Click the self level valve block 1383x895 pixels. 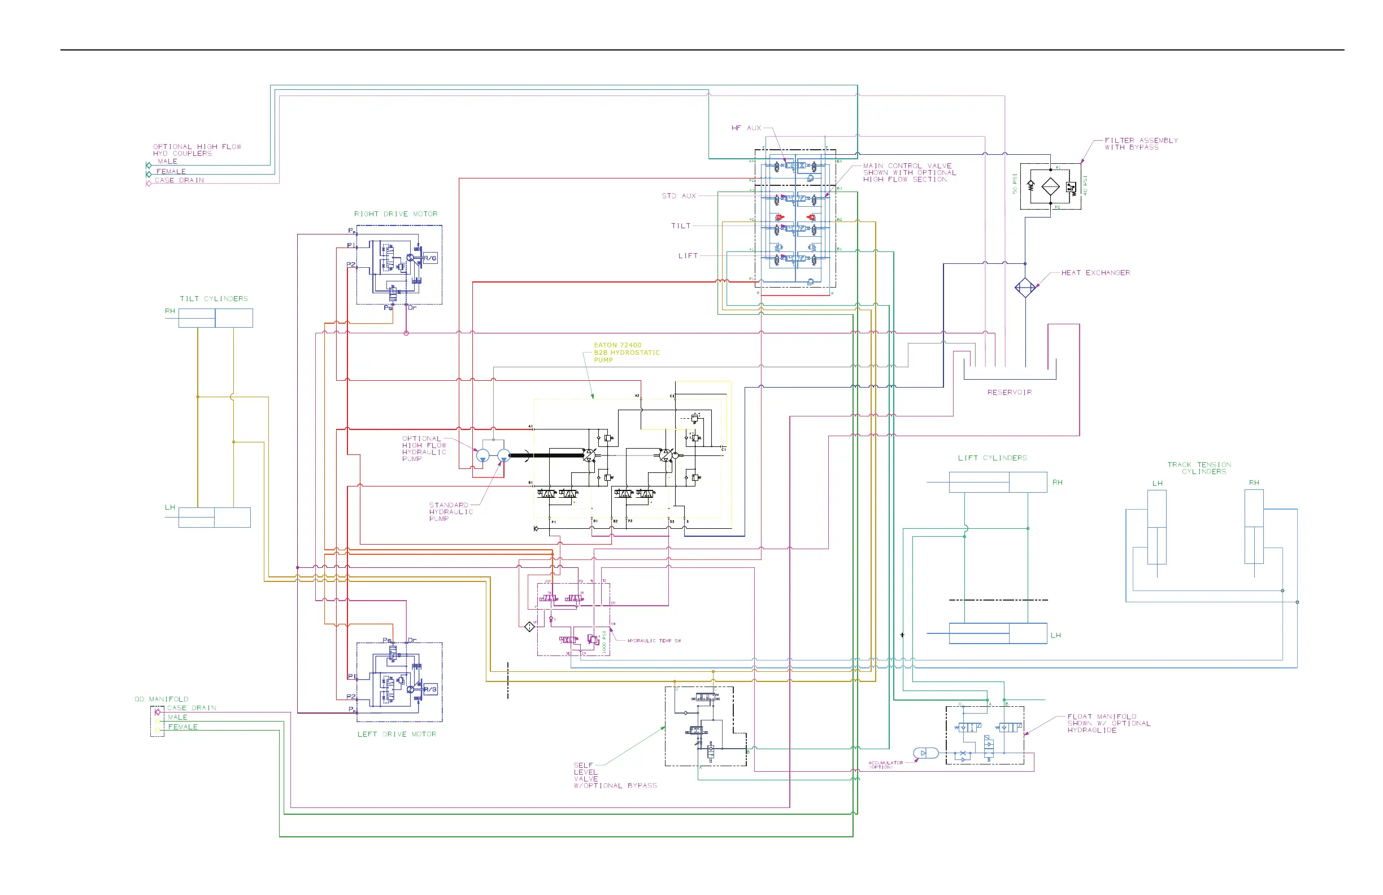click(x=706, y=727)
